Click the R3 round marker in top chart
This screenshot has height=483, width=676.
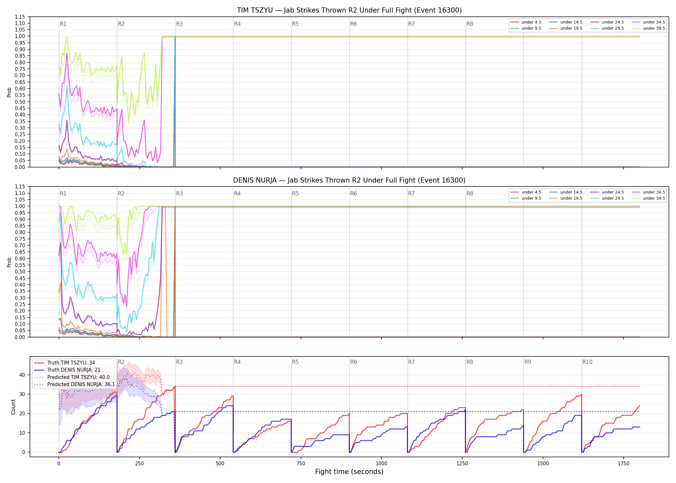tap(179, 24)
